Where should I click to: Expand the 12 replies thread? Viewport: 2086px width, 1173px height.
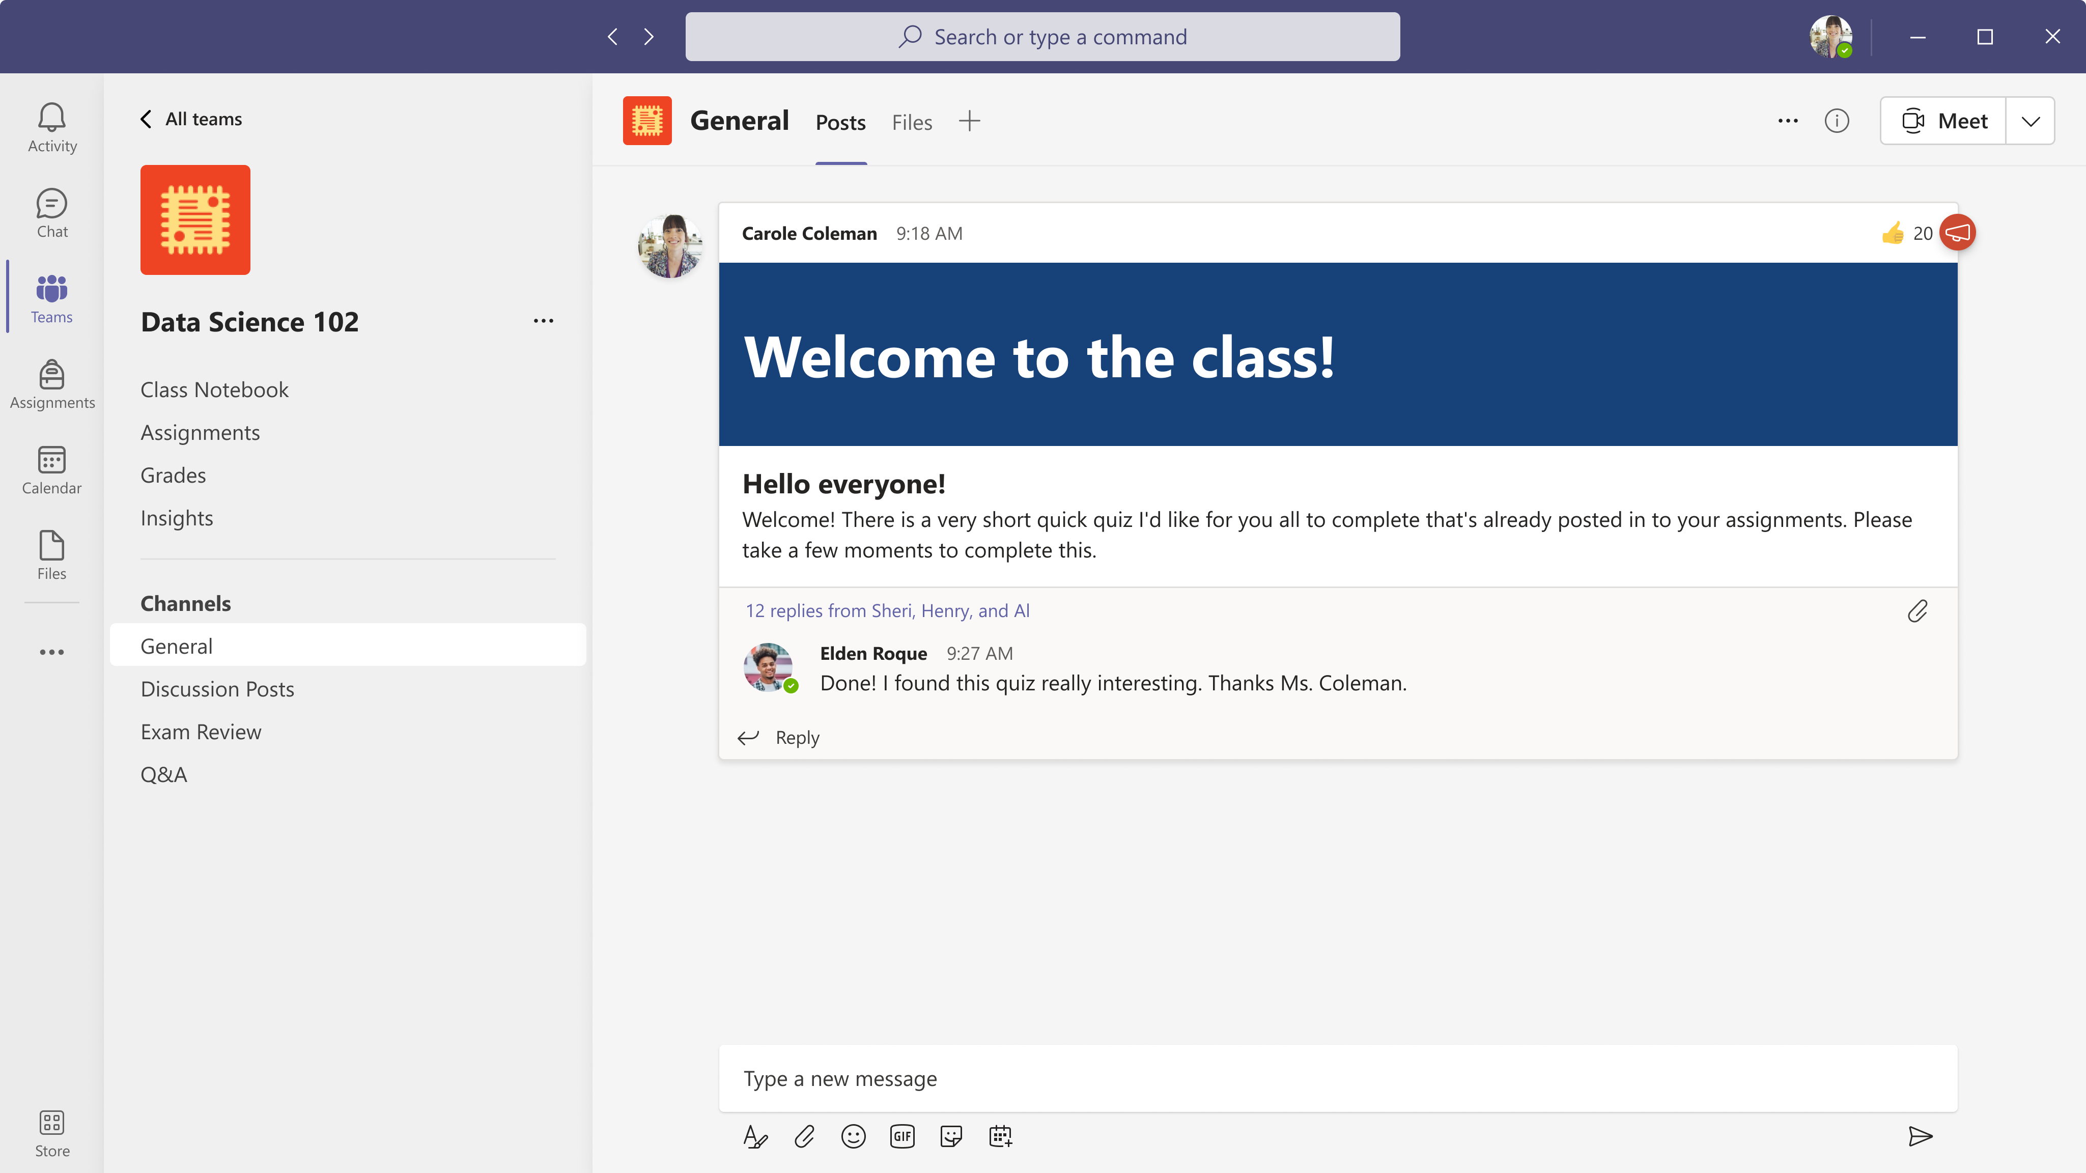pos(888,610)
